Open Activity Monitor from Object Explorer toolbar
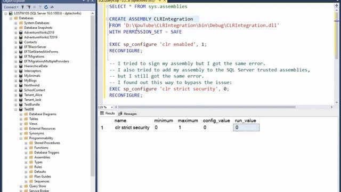 click(x=52, y=7)
